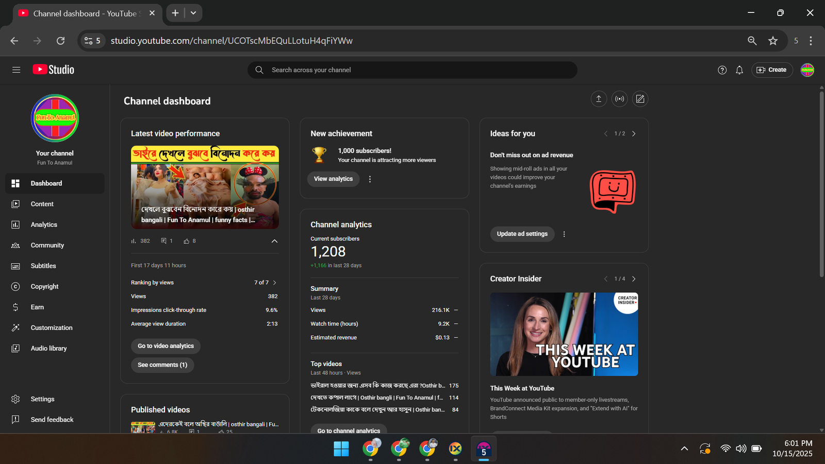Expand the Ranking by views chevron
The width and height of the screenshot is (825, 464).
tap(275, 283)
